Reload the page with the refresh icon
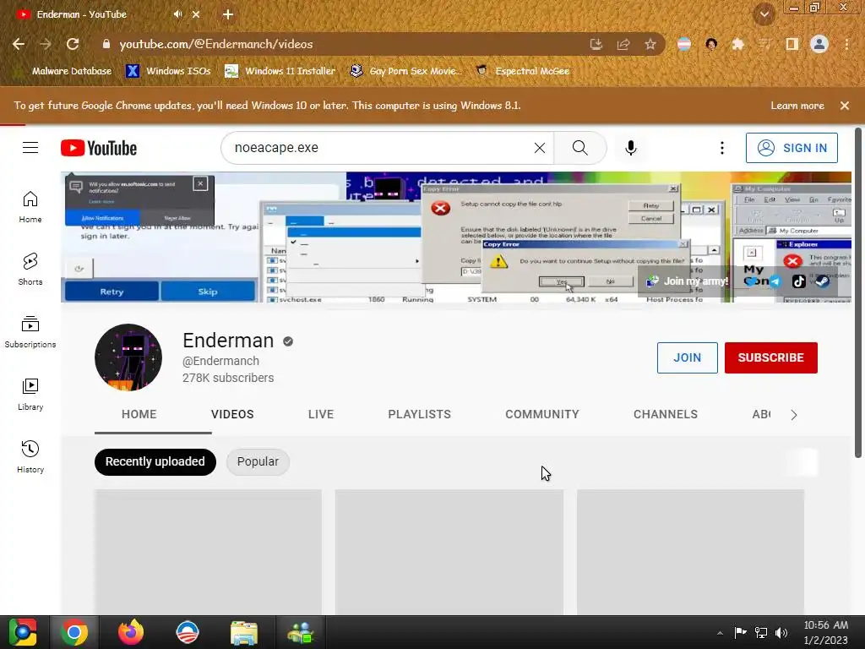Viewport: 865px width, 649px height. coord(73,44)
